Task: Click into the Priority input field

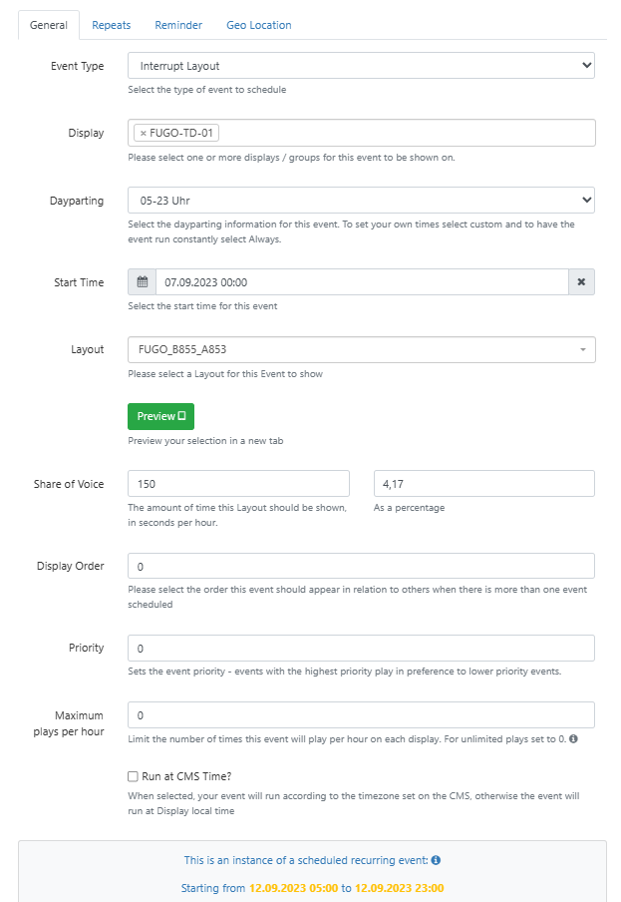Action: tap(362, 649)
